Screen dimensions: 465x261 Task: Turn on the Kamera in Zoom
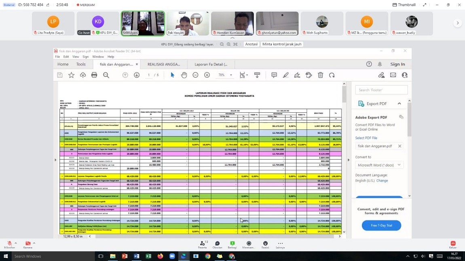[27, 244]
